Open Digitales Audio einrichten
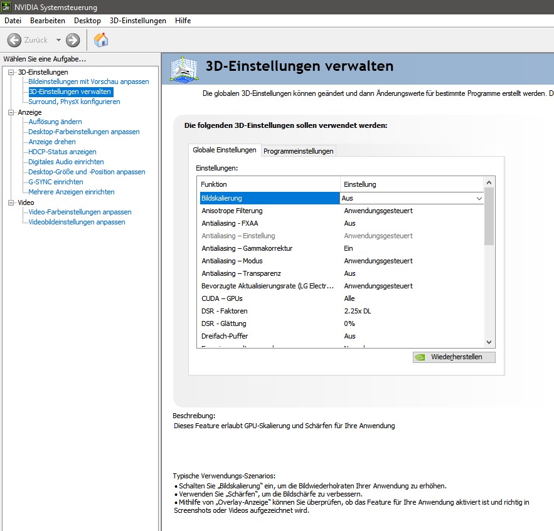The height and width of the screenshot is (531, 554). 66,162
